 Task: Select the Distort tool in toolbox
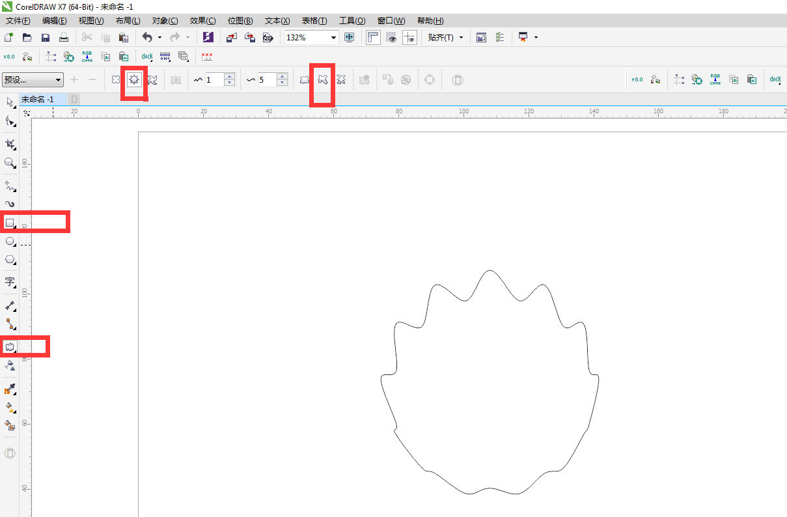coord(10,347)
